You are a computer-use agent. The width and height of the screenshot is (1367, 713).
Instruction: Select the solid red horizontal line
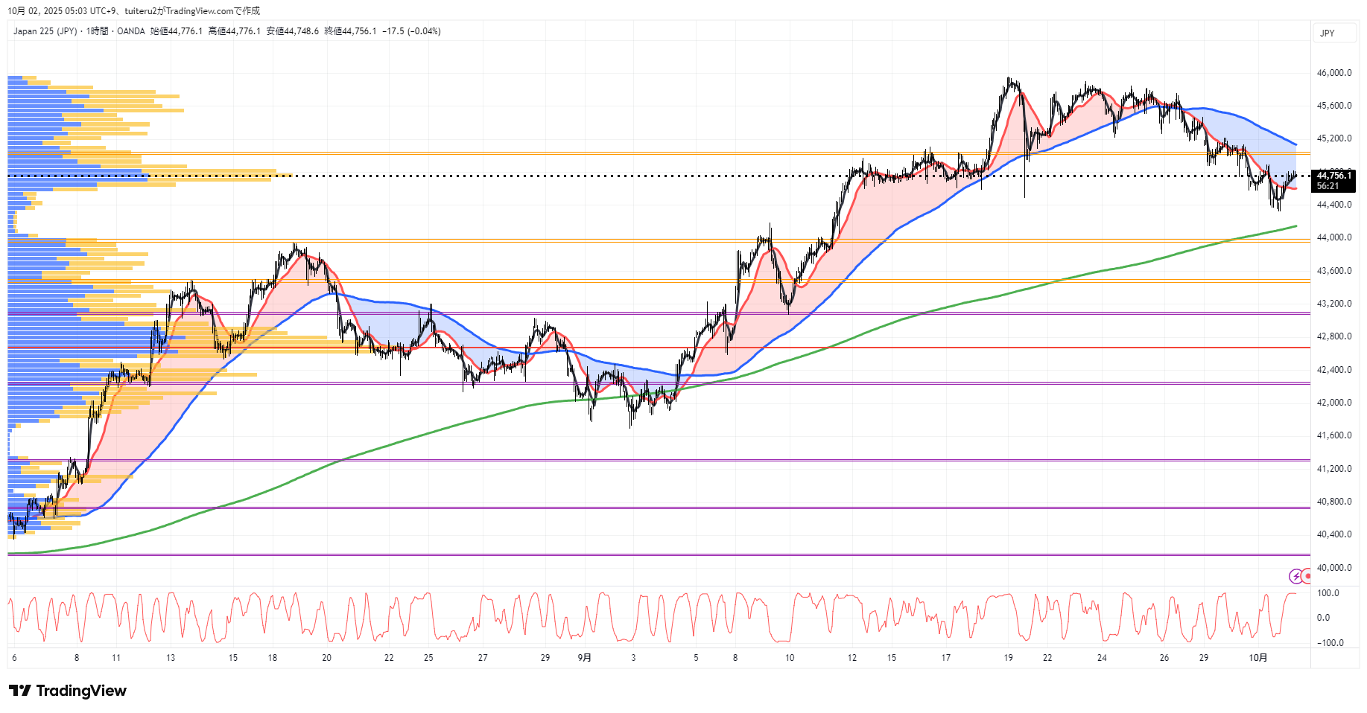coord(745,348)
